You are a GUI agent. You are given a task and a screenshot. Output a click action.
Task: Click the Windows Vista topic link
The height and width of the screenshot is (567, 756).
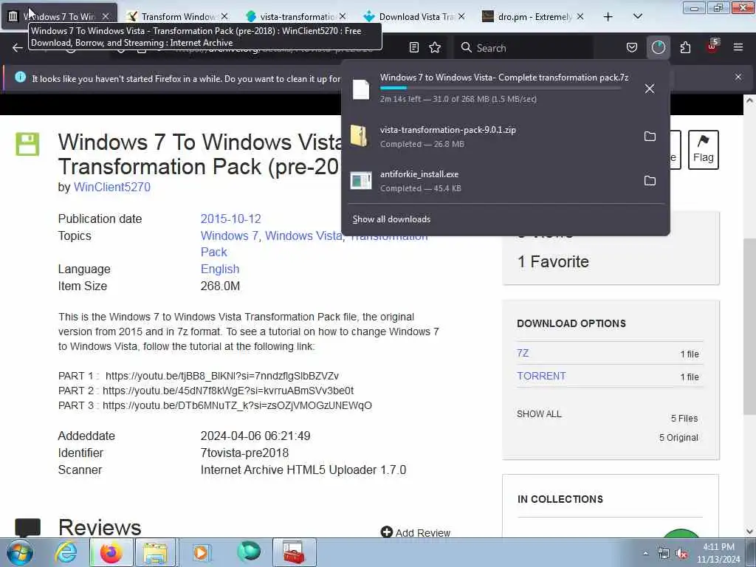[x=303, y=236]
